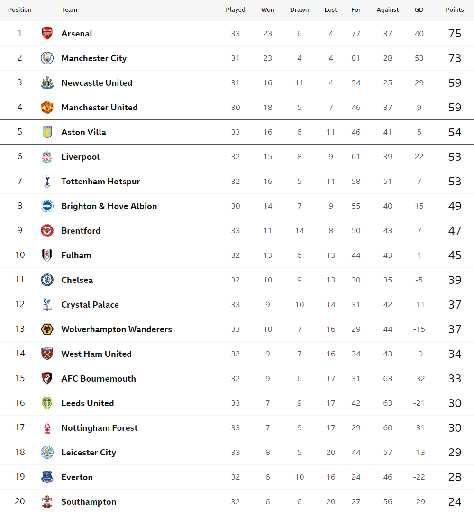The image size is (474, 518).
Task: Click the Tottenham Hotspur cockerel icon
Action: click(x=47, y=182)
